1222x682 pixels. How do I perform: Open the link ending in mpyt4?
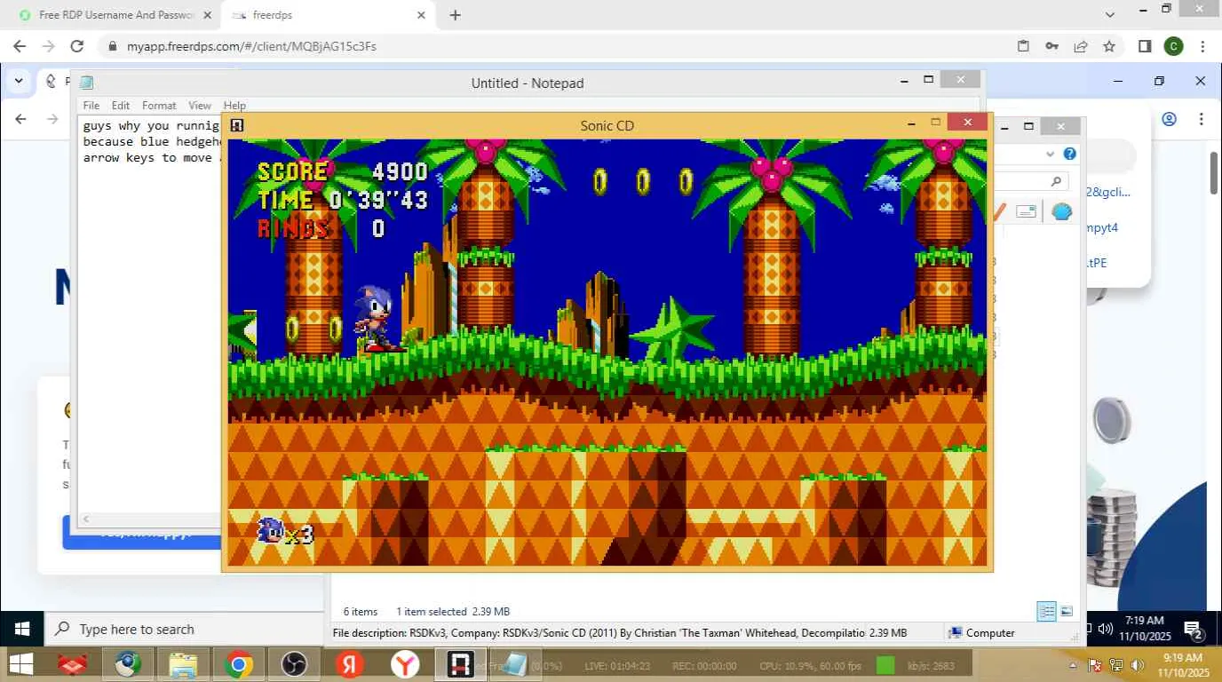pos(1101,227)
